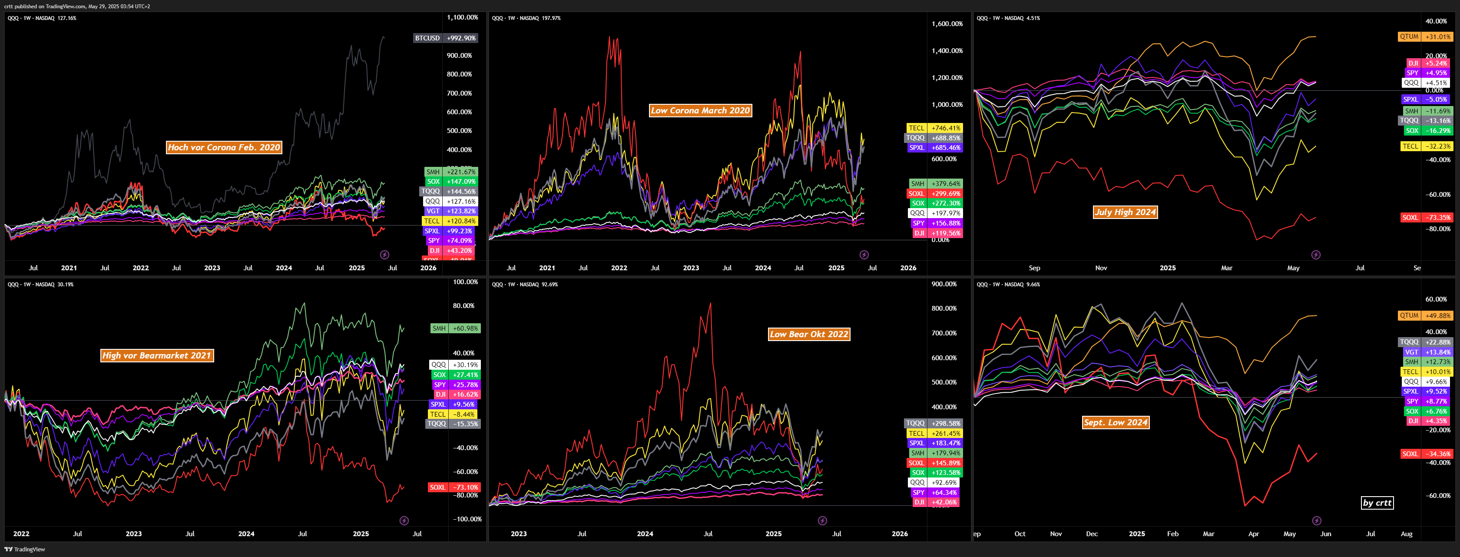Click lightning bolt icon in High vor Bearmarket 2021 chart
The image size is (1460, 557).
404,521
